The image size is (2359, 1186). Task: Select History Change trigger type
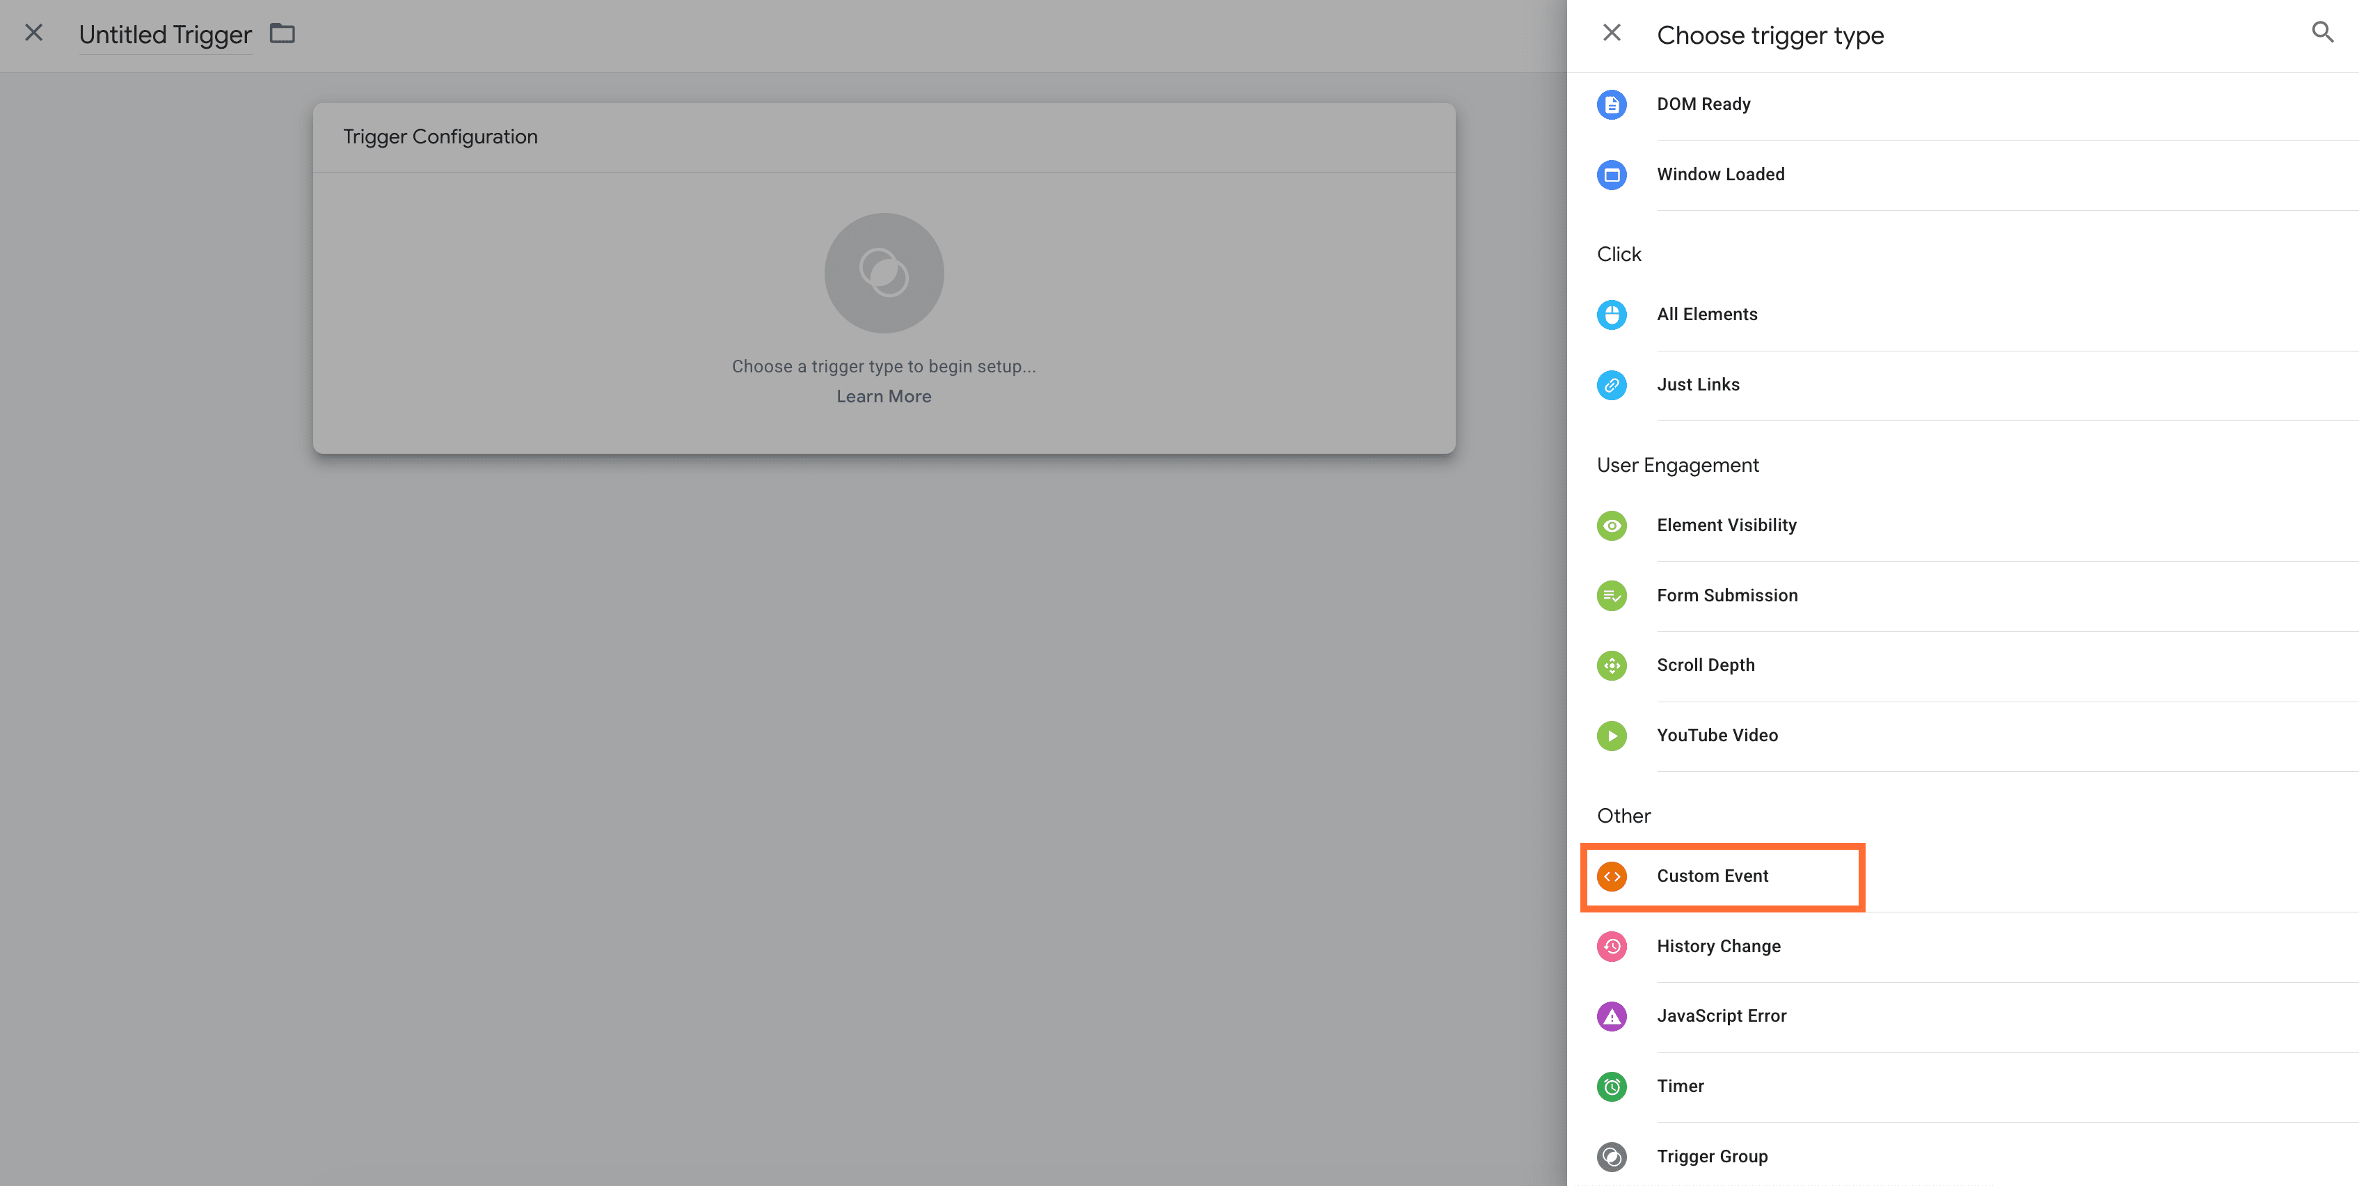(x=1718, y=946)
